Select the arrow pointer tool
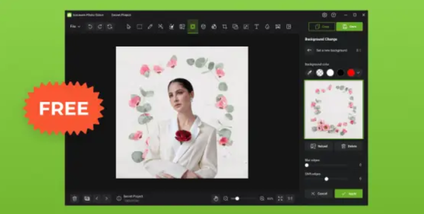 coord(129,27)
